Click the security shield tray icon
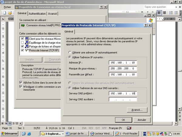This screenshot has width=182, height=137. tap(157, 134)
